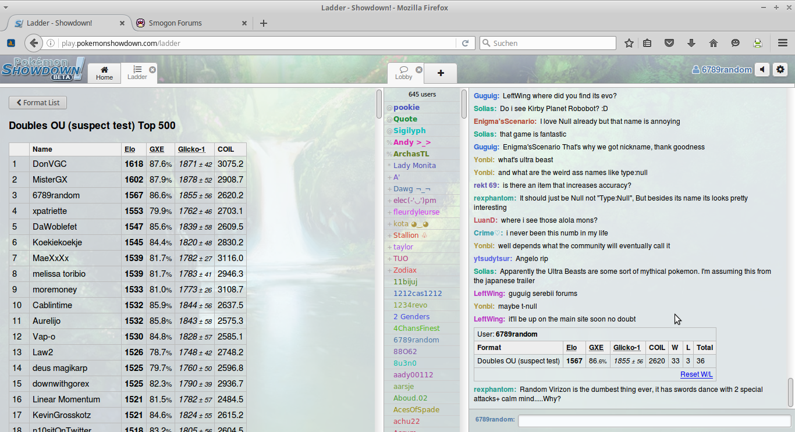Click the sound mute speaker icon

click(762, 70)
